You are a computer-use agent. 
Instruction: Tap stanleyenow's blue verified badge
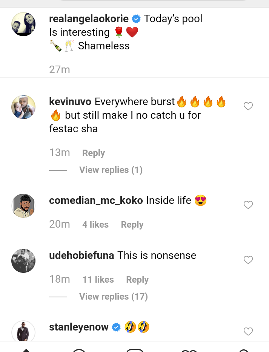(116, 327)
